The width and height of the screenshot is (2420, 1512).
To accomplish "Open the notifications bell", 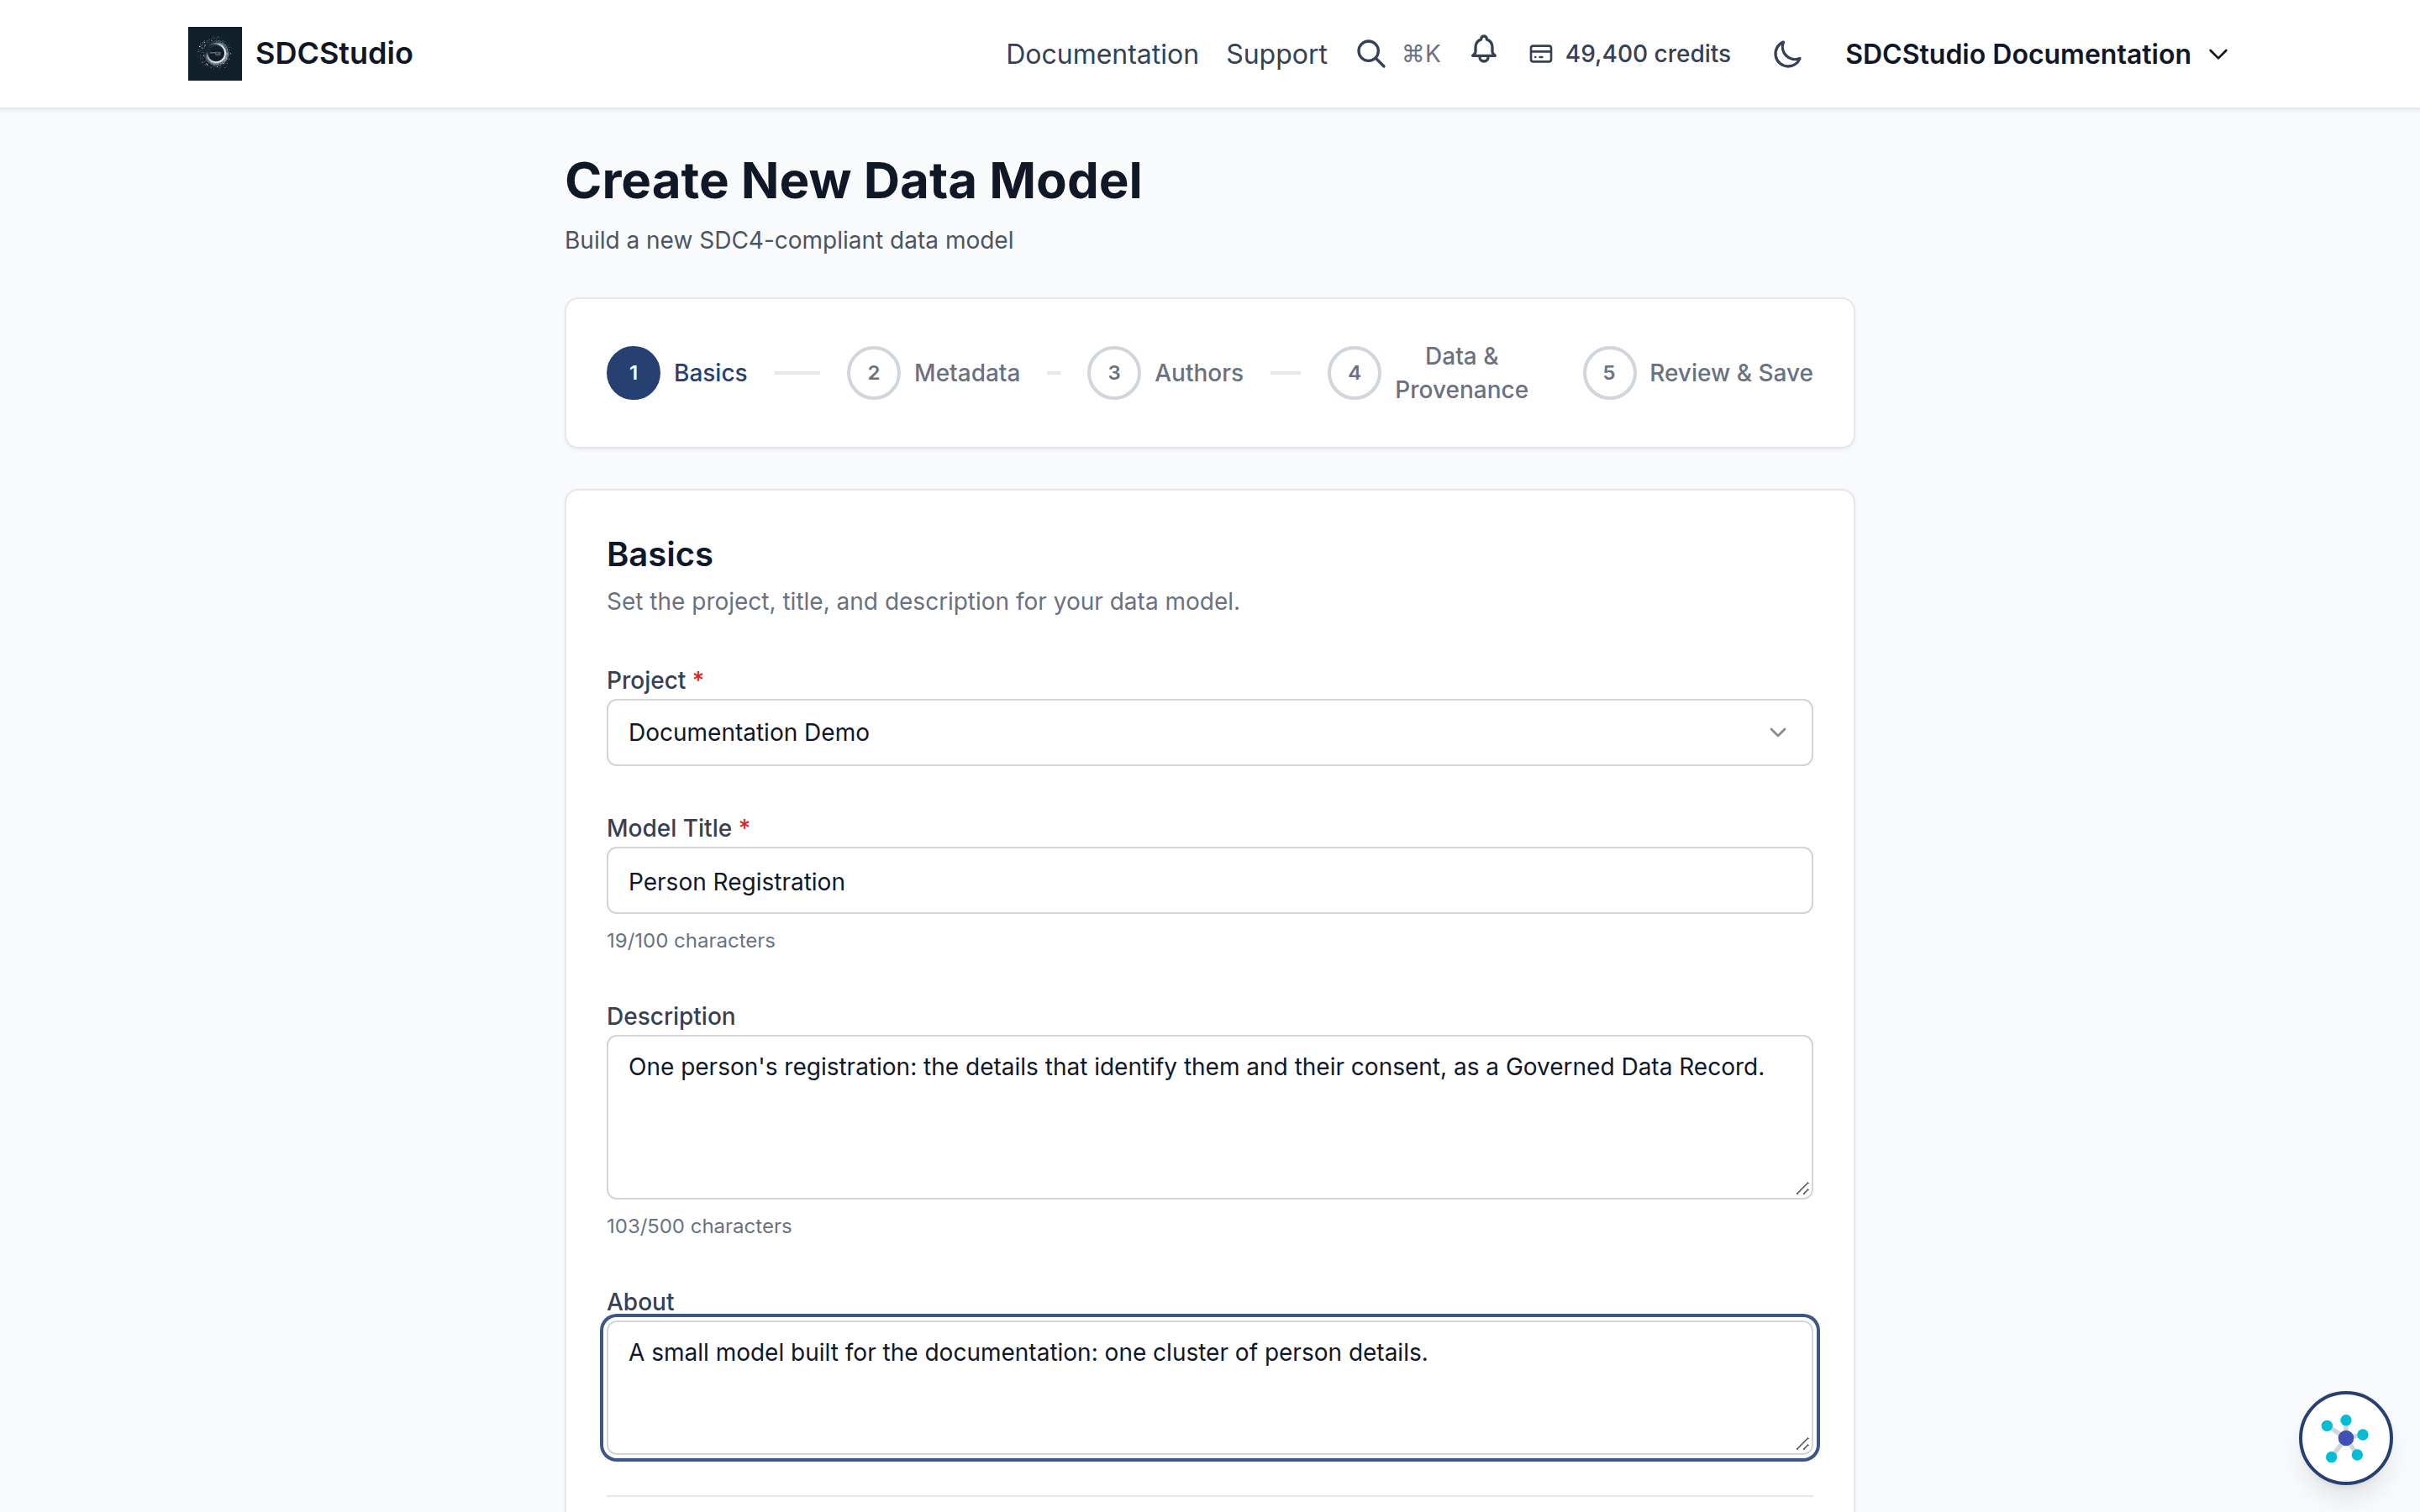I will (1483, 49).
